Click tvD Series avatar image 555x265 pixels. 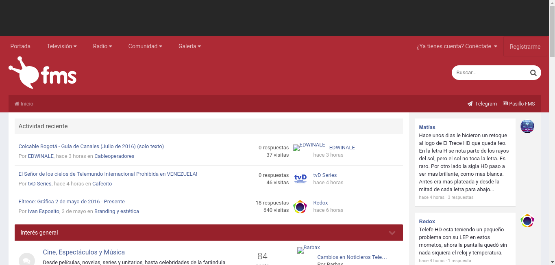(300, 179)
